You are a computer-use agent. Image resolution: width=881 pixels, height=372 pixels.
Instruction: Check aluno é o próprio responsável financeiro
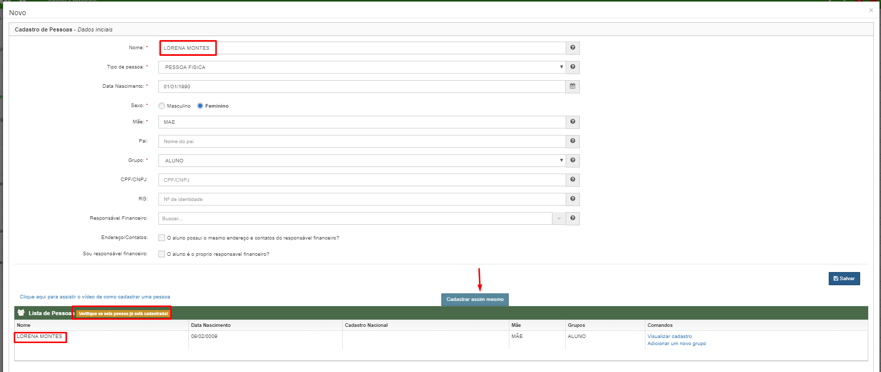tap(161, 254)
